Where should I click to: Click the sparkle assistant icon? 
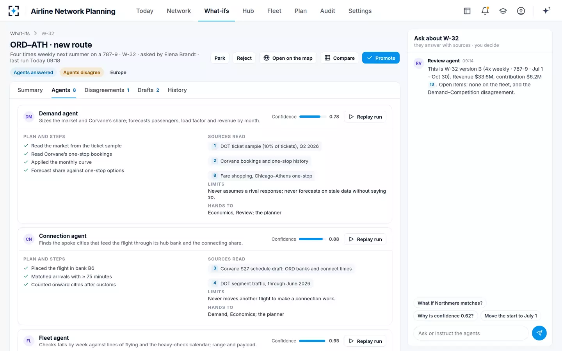546,11
